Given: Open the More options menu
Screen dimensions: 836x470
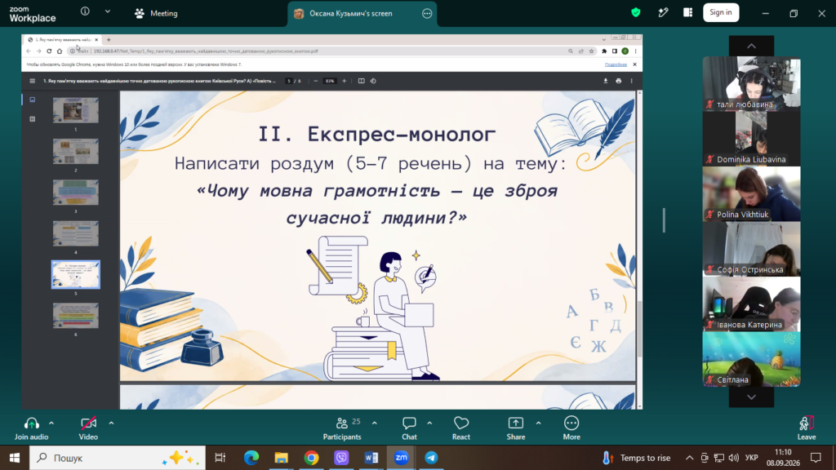Looking at the screenshot, I should tap(571, 428).
